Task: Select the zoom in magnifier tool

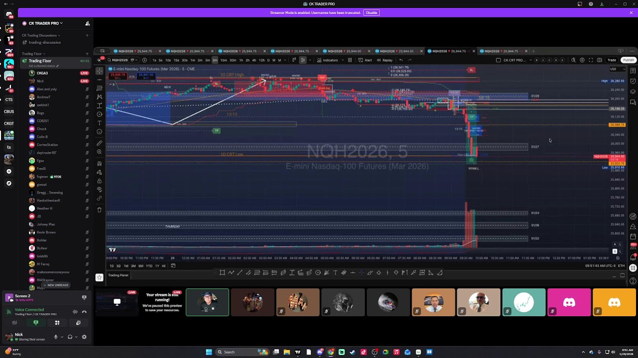Action: click(99, 152)
